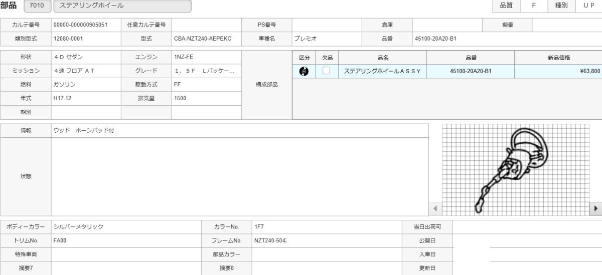The height and width of the screenshot is (275, 602).
Task: Click the empty 摘要7 field
Action: point(126,268)
